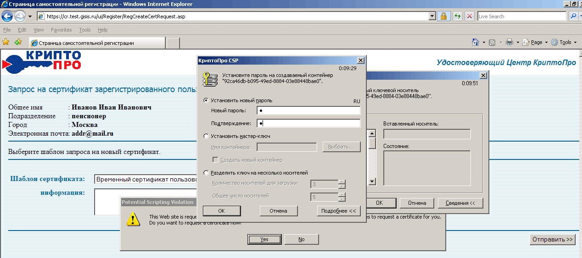This screenshot has height=258, width=582.
Task: Open the recent pages dropdown arrow
Action: [30, 16]
